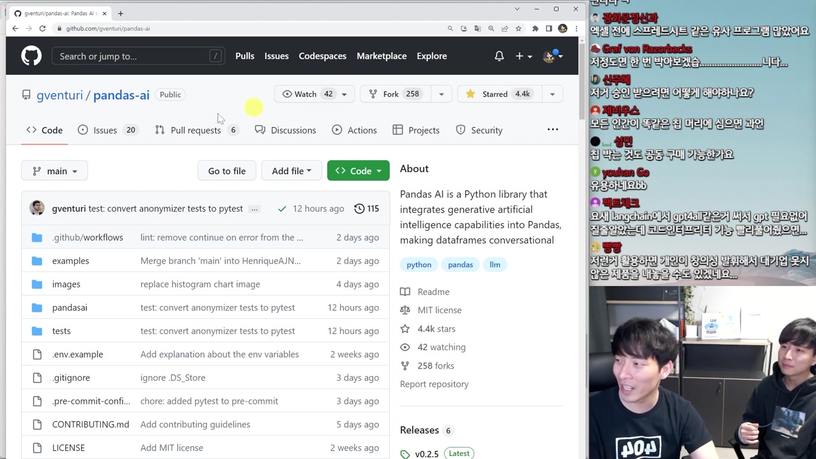
Task: Open the browser extensions puzzle icon
Action: click(x=535, y=29)
